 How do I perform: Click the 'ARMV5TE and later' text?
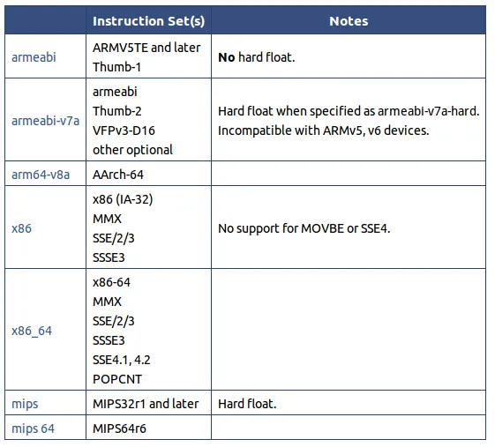click(x=146, y=48)
